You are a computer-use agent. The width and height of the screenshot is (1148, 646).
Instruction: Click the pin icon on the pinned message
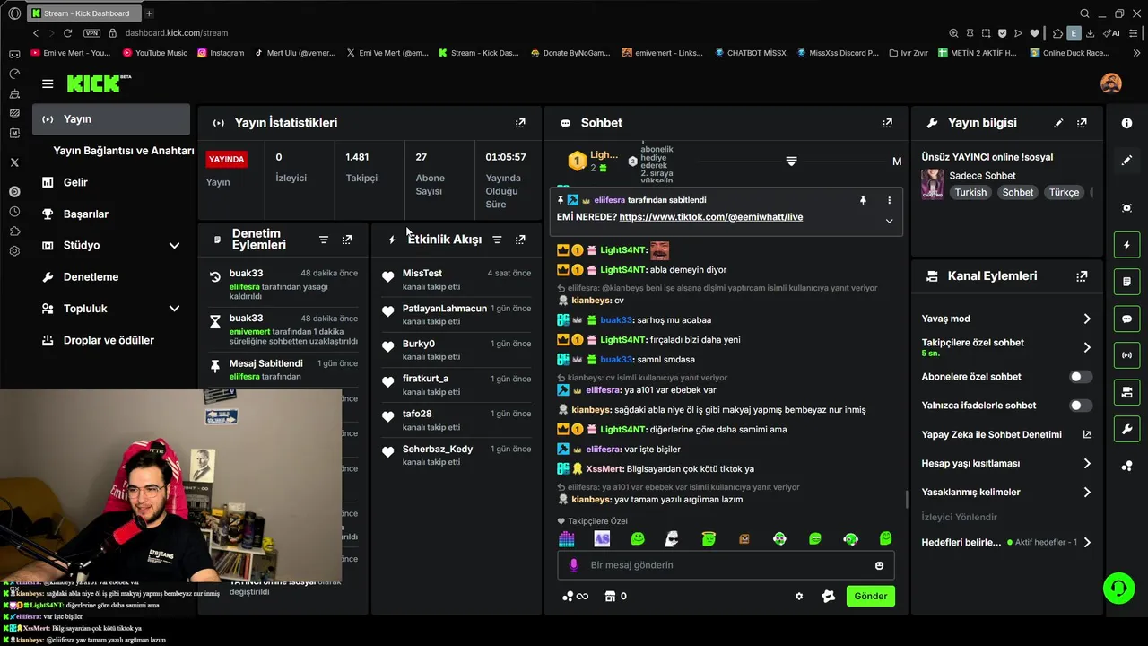click(x=863, y=200)
